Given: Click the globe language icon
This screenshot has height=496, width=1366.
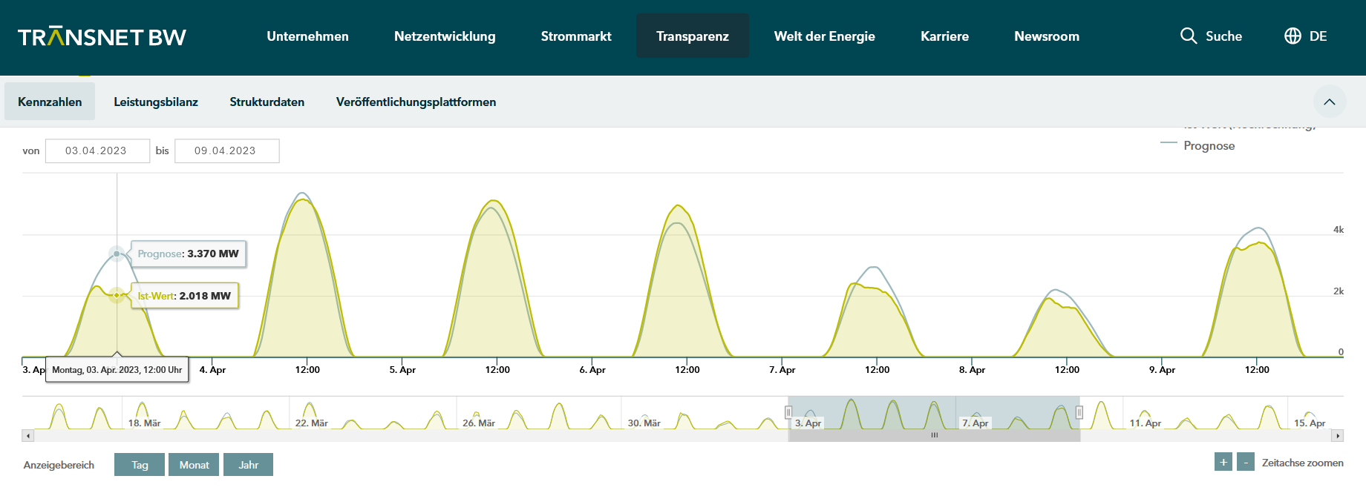Looking at the screenshot, I should [1293, 36].
